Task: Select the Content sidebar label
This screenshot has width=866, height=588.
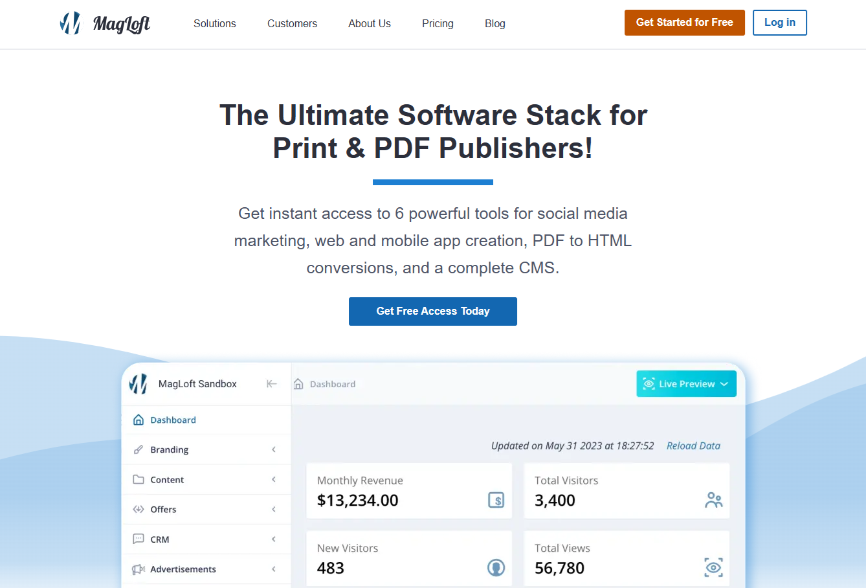Action: pyautogui.click(x=167, y=480)
